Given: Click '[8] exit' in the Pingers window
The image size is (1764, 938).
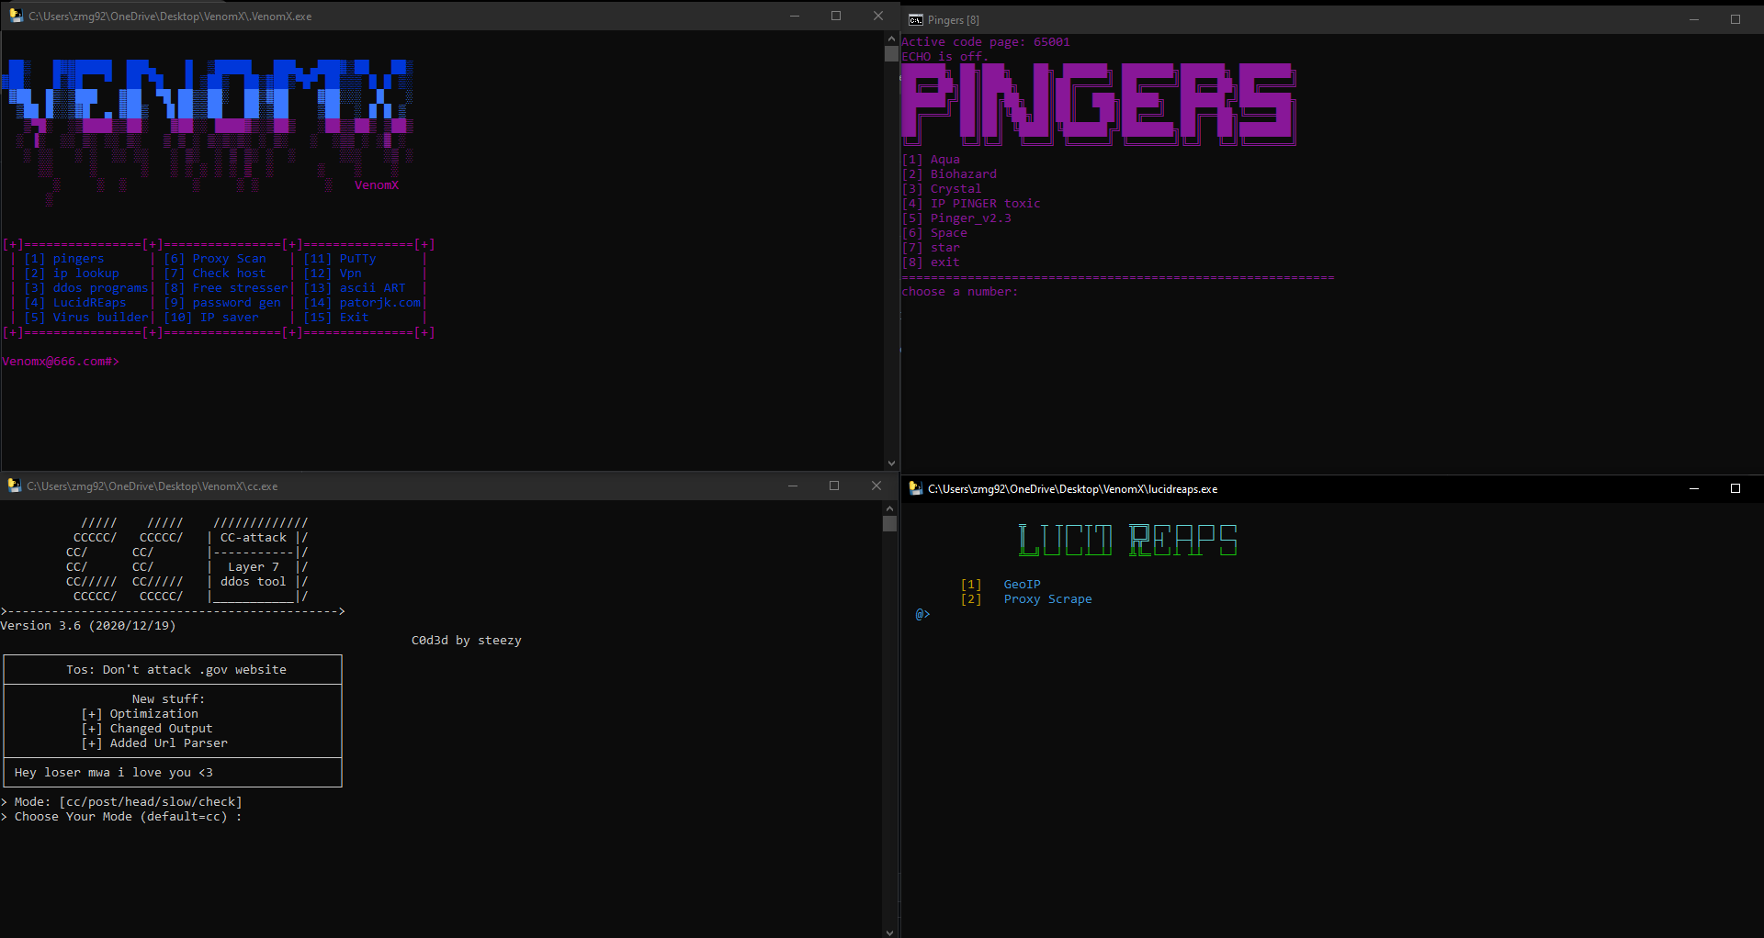Looking at the screenshot, I should tap(932, 262).
